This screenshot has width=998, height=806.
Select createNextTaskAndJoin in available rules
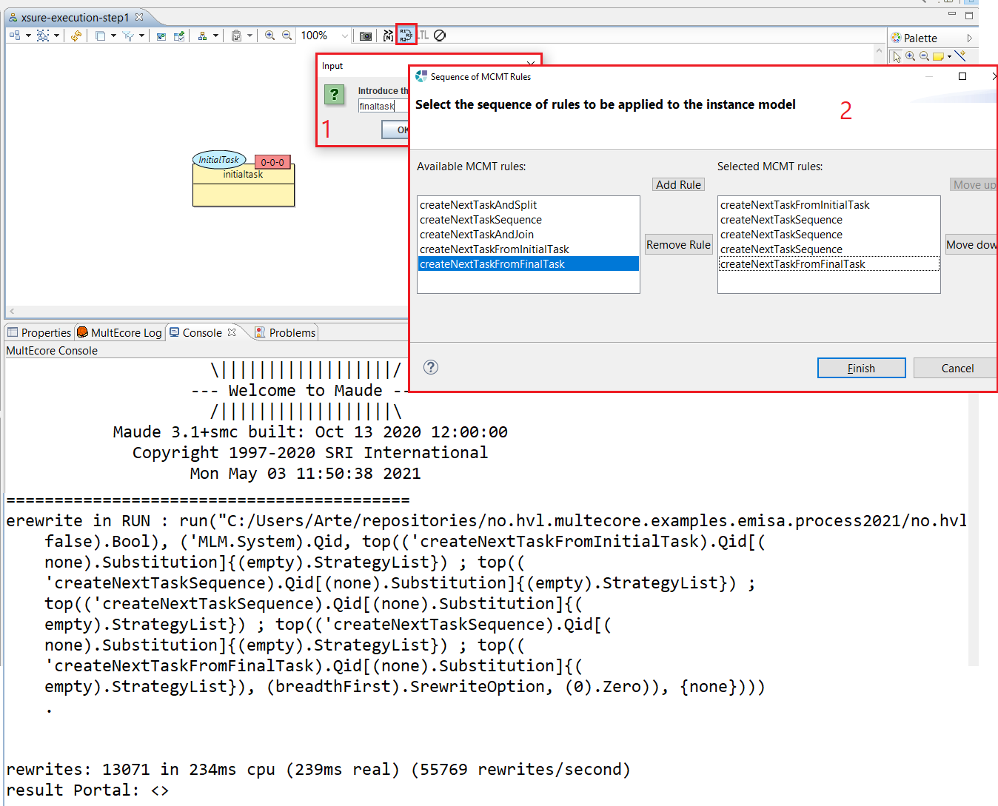click(528, 234)
